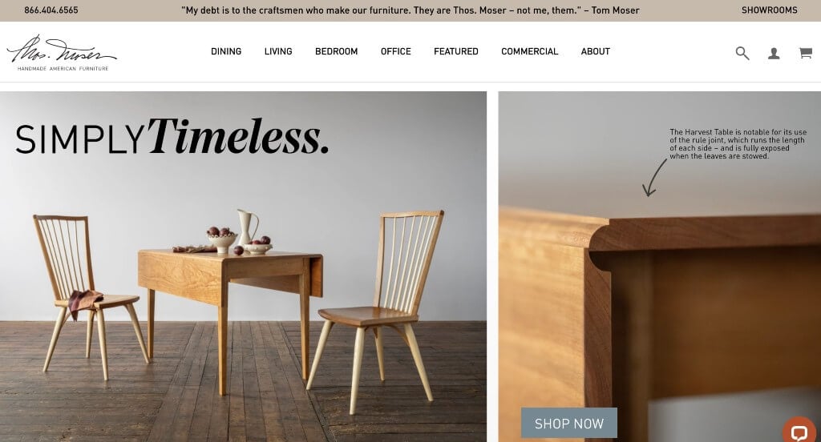The width and height of the screenshot is (821, 442).
Task: Open the Bedroom menu
Action: (x=336, y=51)
